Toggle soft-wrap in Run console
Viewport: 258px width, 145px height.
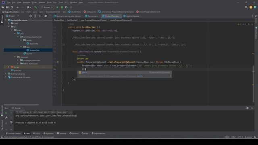click(x=11, y=122)
